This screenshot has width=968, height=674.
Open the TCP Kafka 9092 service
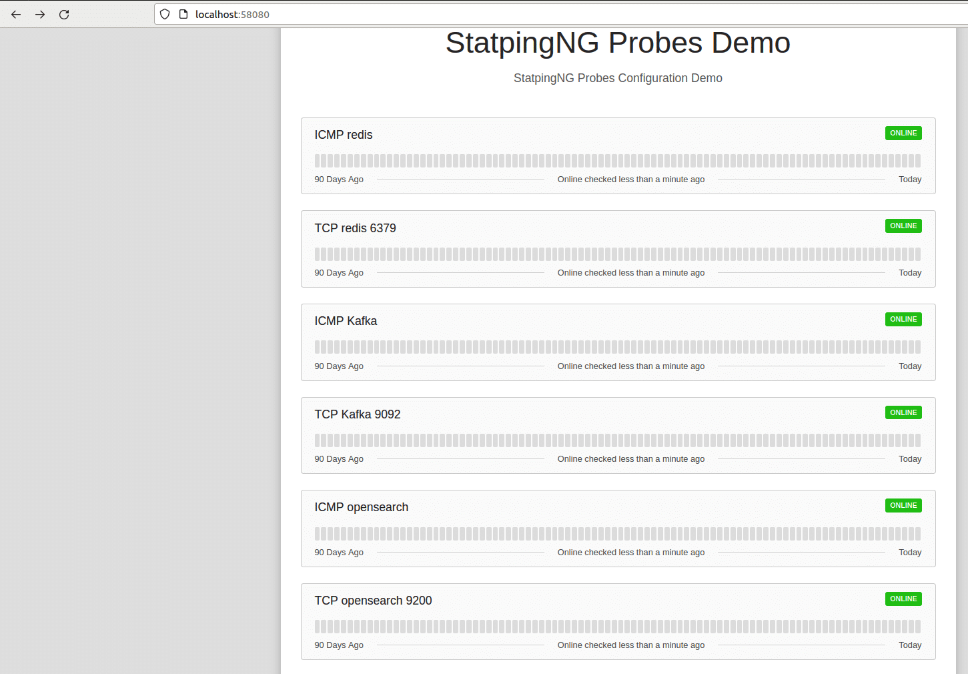click(x=358, y=414)
